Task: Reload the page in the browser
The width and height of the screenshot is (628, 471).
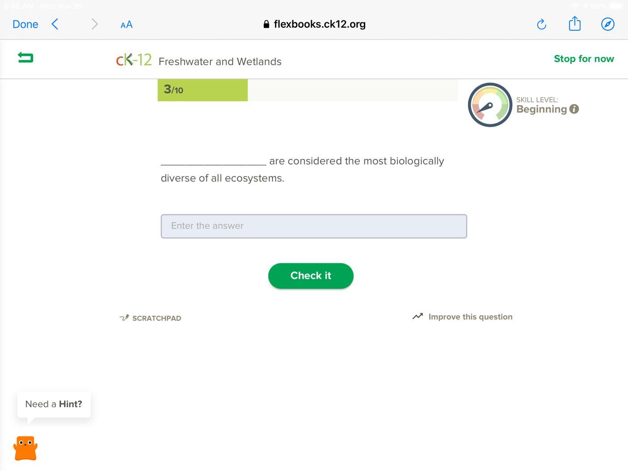Action: [x=541, y=24]
